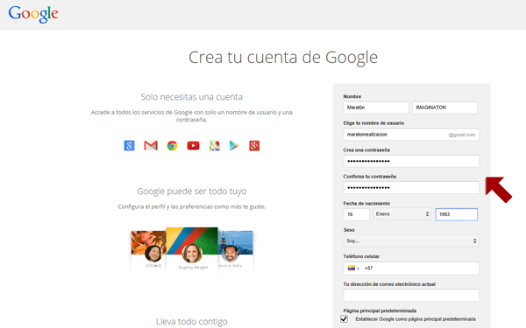This screenshot has width=526, height=328.
Task: Click the Google Play triangle icon
Action: [234, 145]
